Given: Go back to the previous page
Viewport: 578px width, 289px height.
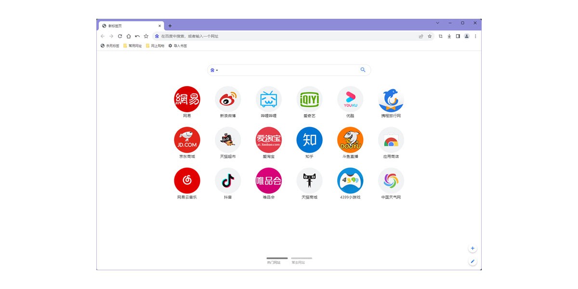Looking at the screenshot, I should pyautogui.click(x=103, y=36).
